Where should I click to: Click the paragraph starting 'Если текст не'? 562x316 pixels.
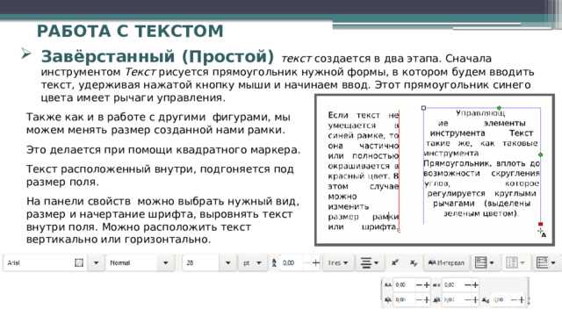pyautogui.click(x=363, y=171)
